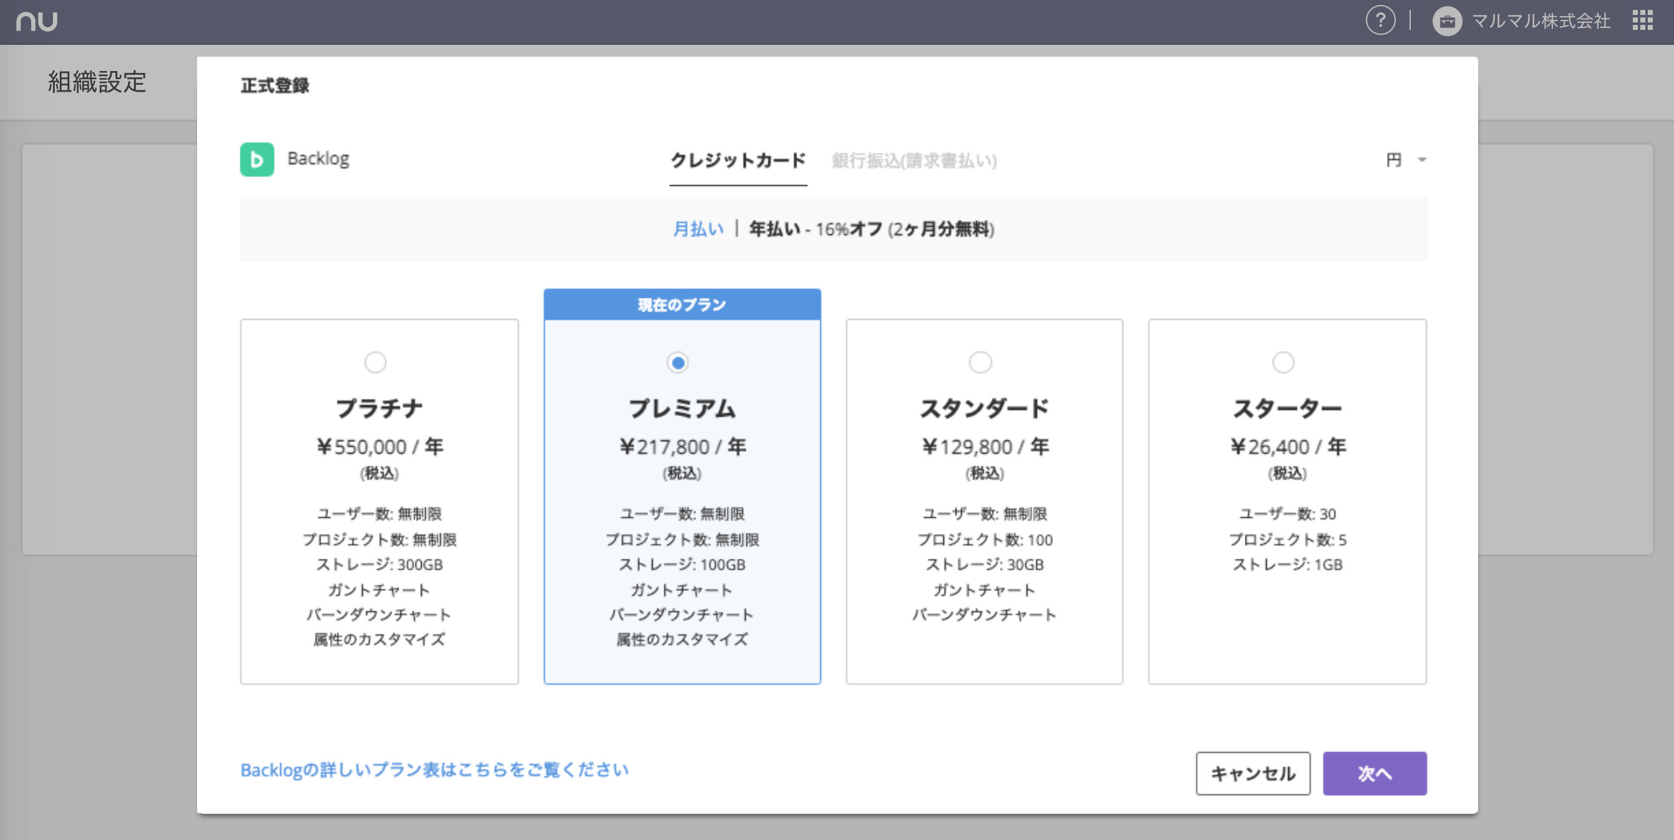Screen dimensions: 1674x840
Task: Switch to 銀行振込(請求書払い) tab
Action: pyautogui.click(x=914, y=160)
